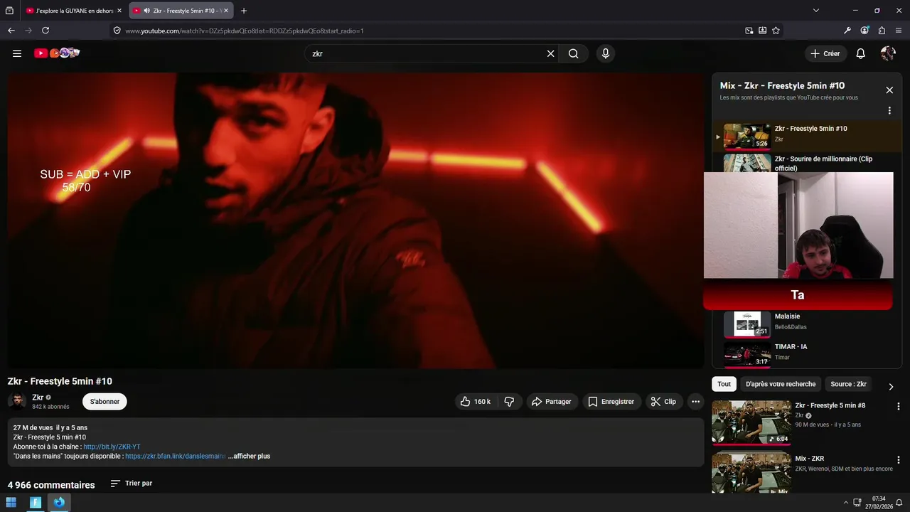
Task: Open the Firefox icon in the taskbar
Action: point(59,503)
